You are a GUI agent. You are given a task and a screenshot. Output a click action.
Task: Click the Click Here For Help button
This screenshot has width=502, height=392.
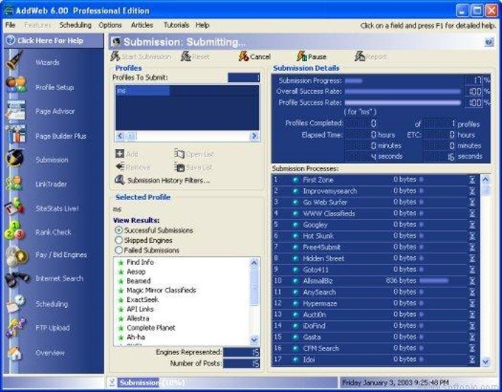(53, 41)
